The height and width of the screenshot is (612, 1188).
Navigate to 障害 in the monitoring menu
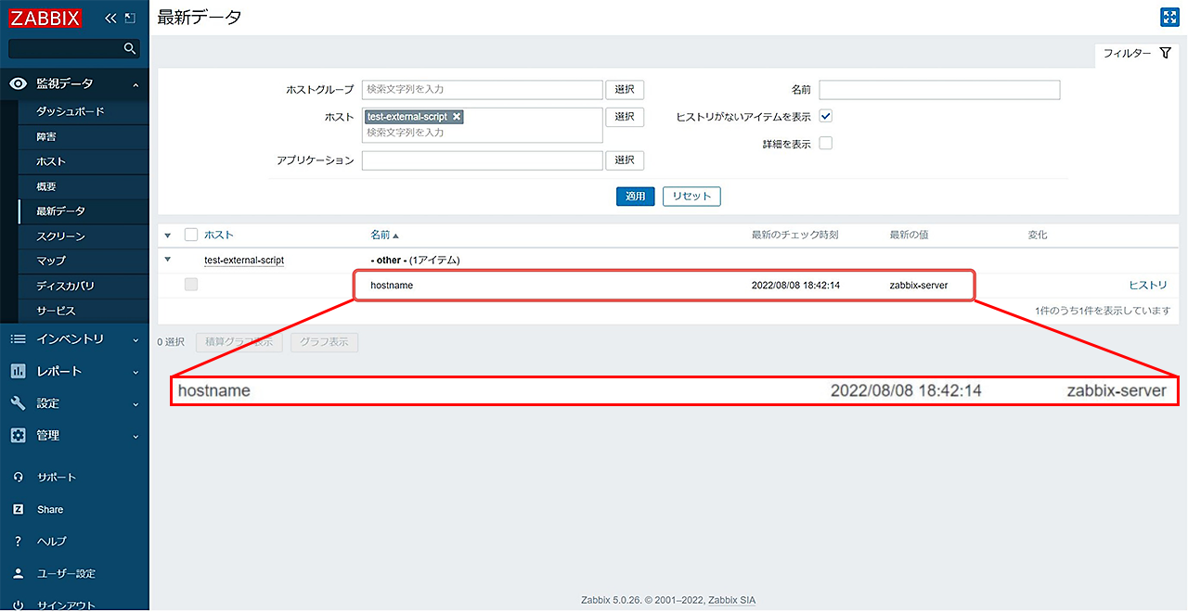(x=46, y=136)
